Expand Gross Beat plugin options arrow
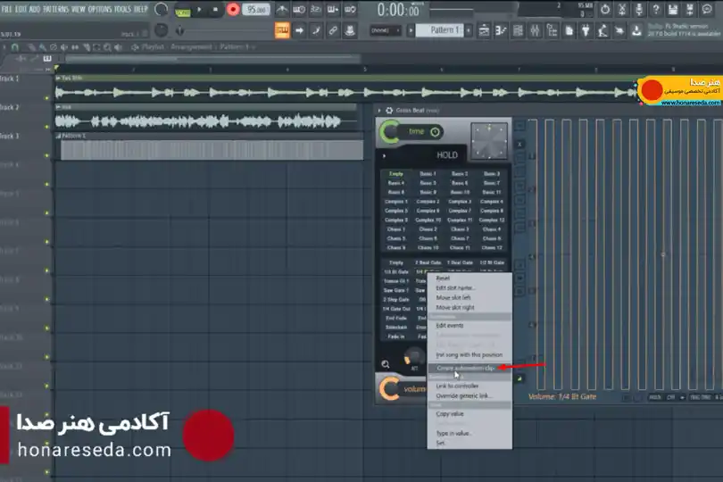This screenshot has width=723, height=482. point(379,111)
